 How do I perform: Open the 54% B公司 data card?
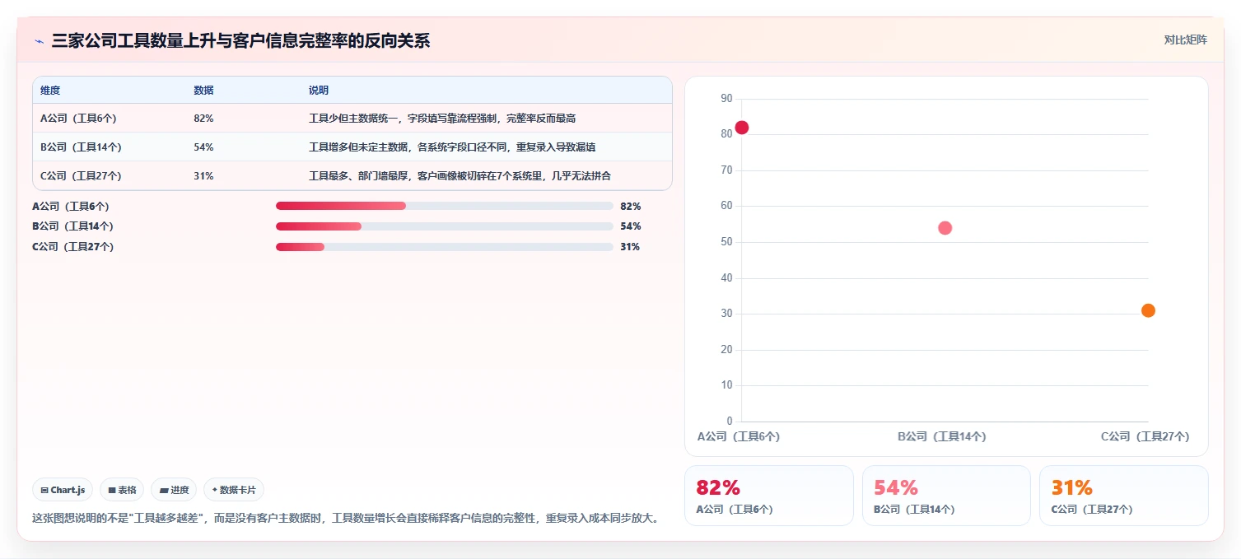[x=946, y=496]
